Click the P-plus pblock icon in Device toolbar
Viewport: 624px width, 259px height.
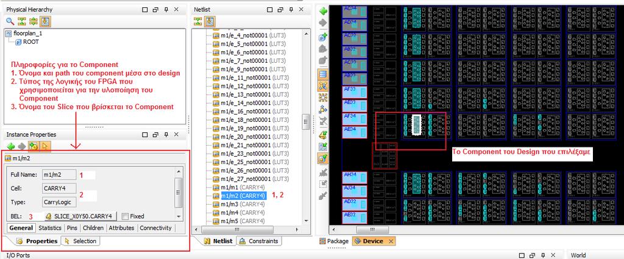323,37
